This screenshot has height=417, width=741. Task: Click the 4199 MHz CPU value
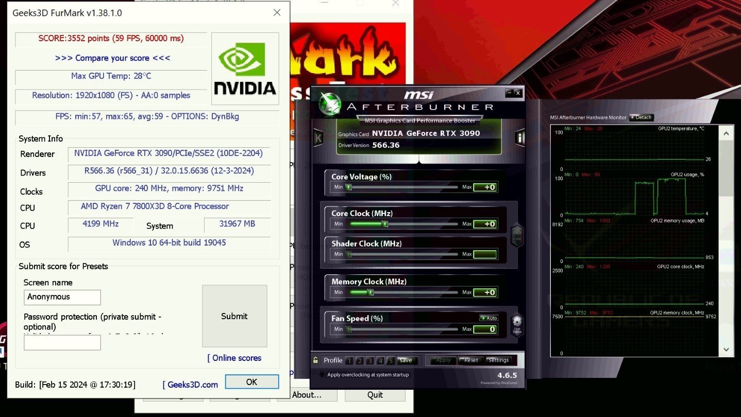point(100,224)
